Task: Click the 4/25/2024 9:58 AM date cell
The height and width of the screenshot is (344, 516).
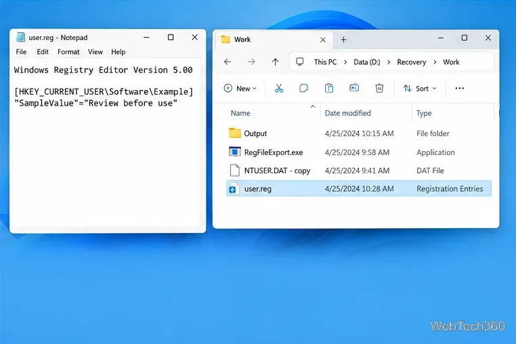Action: [357, 152]
